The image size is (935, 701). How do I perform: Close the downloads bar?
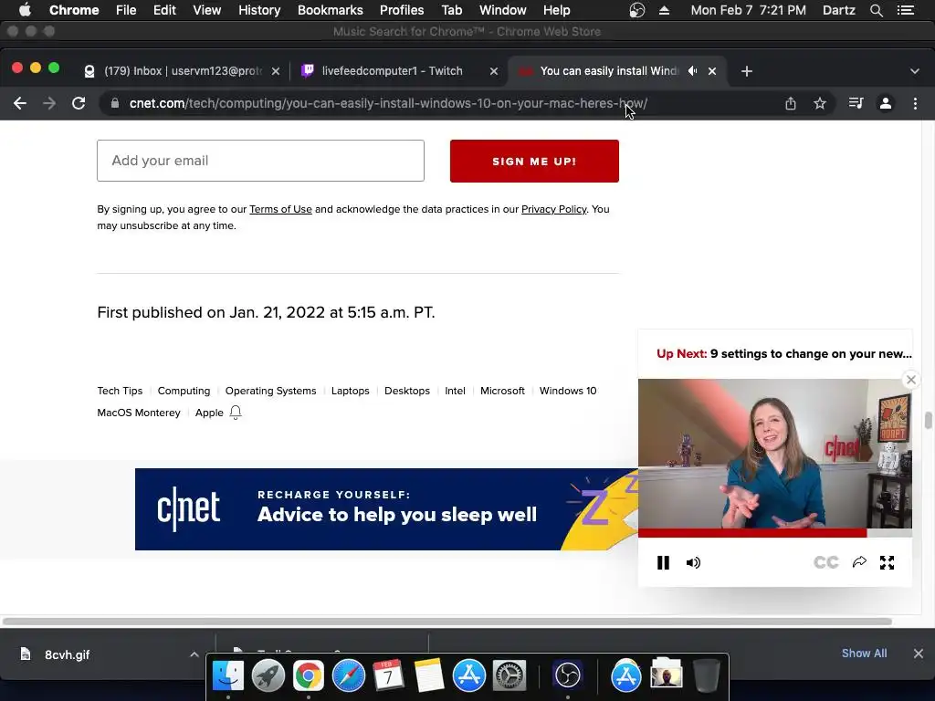(x=919, y=654)
